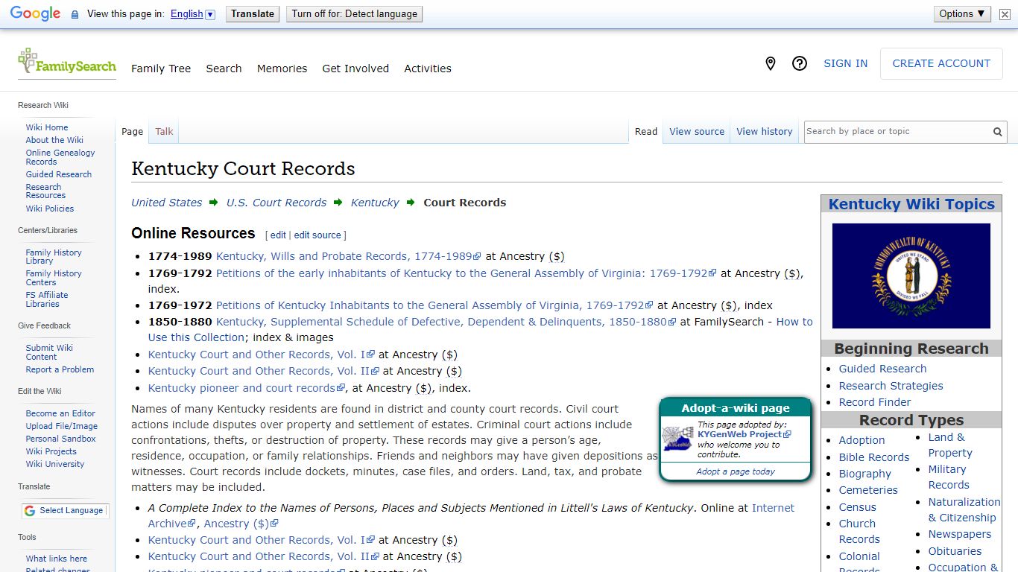Click the FamilySearch tree logo

point(66,63)
